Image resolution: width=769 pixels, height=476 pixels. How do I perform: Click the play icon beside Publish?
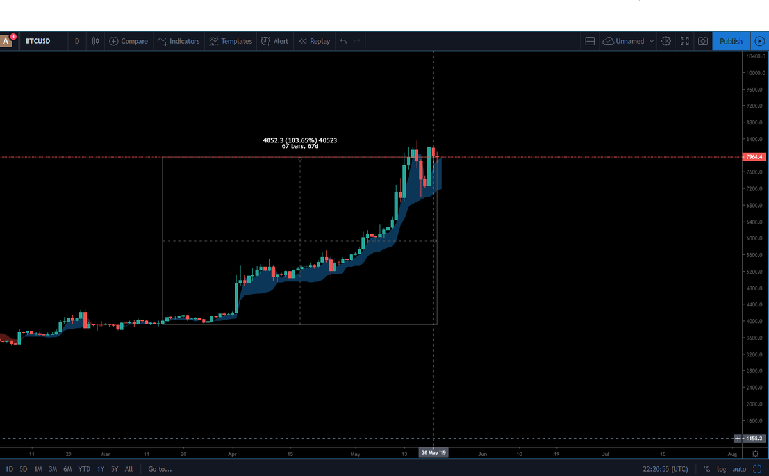760,41
